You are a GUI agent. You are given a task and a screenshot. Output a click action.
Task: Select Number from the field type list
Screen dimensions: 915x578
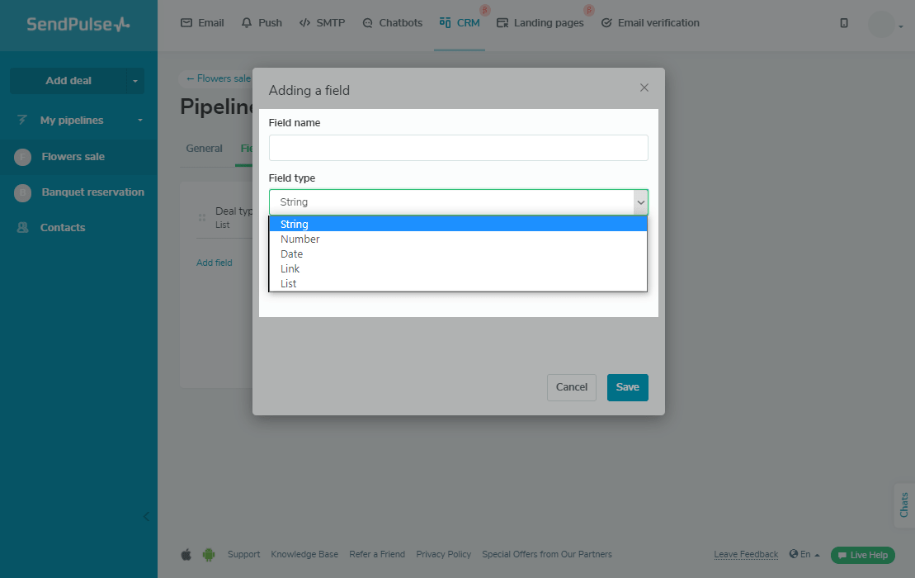(300, 239)
